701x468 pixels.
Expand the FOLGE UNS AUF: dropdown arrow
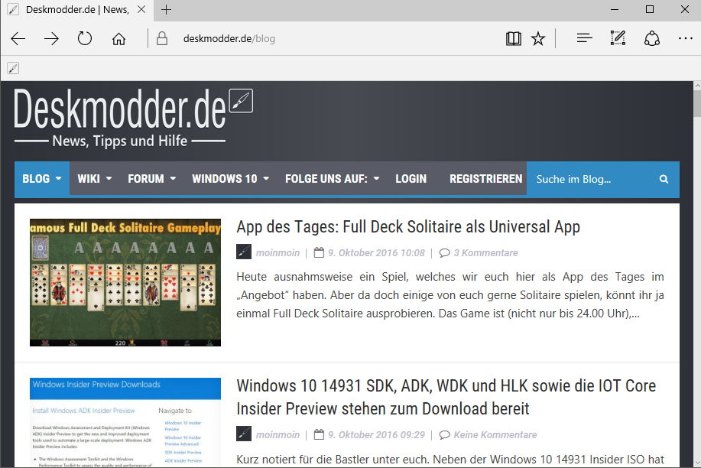click(x=376, y=178)
